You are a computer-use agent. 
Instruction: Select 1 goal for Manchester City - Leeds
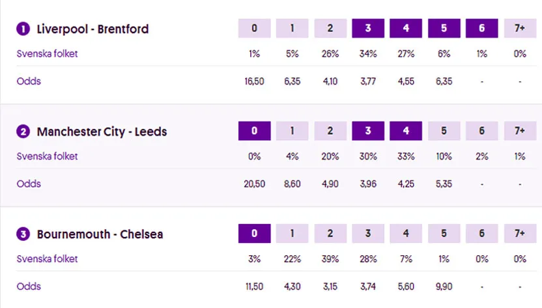pos(292,131)
